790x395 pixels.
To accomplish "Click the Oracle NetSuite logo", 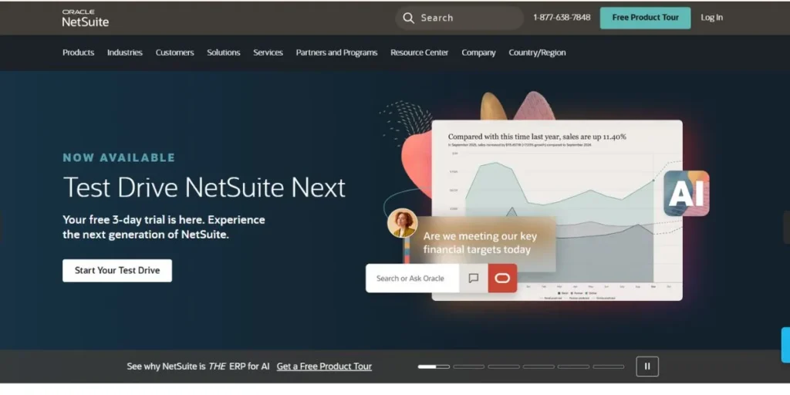I will pos(85,18).
